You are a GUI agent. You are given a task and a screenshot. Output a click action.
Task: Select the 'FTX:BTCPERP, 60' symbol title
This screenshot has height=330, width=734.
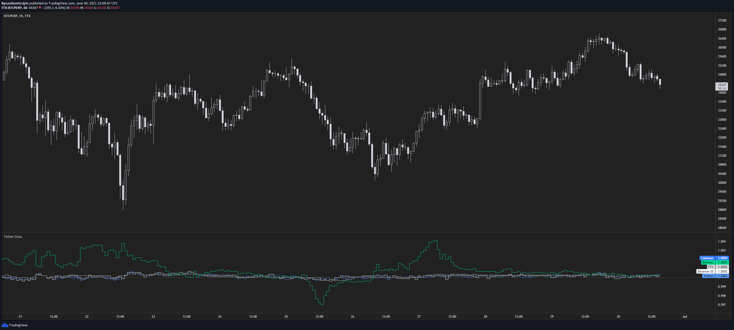click(x=14, y=8)
